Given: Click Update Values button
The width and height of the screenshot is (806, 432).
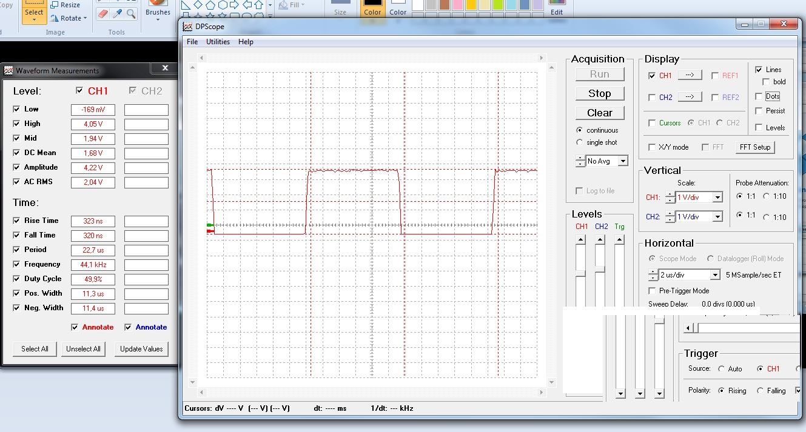Looking at the screenshot, I should point(141,349).
